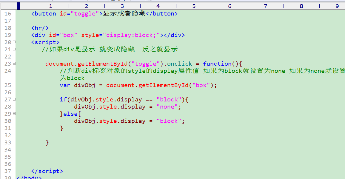Viewport: 345px width, 179px height.
Task: Click the button label text 显示或者隐藏
Action: (x=124, y=13)
